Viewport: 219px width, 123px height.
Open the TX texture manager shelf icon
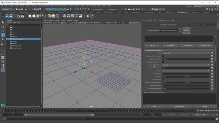(x=73, y=16)
